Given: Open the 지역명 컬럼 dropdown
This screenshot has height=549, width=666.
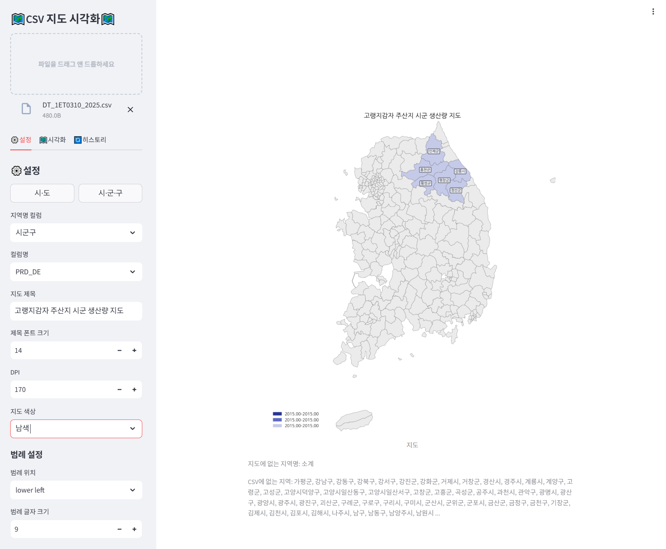Looking at the screenshot, I should (x=76, y=233).
